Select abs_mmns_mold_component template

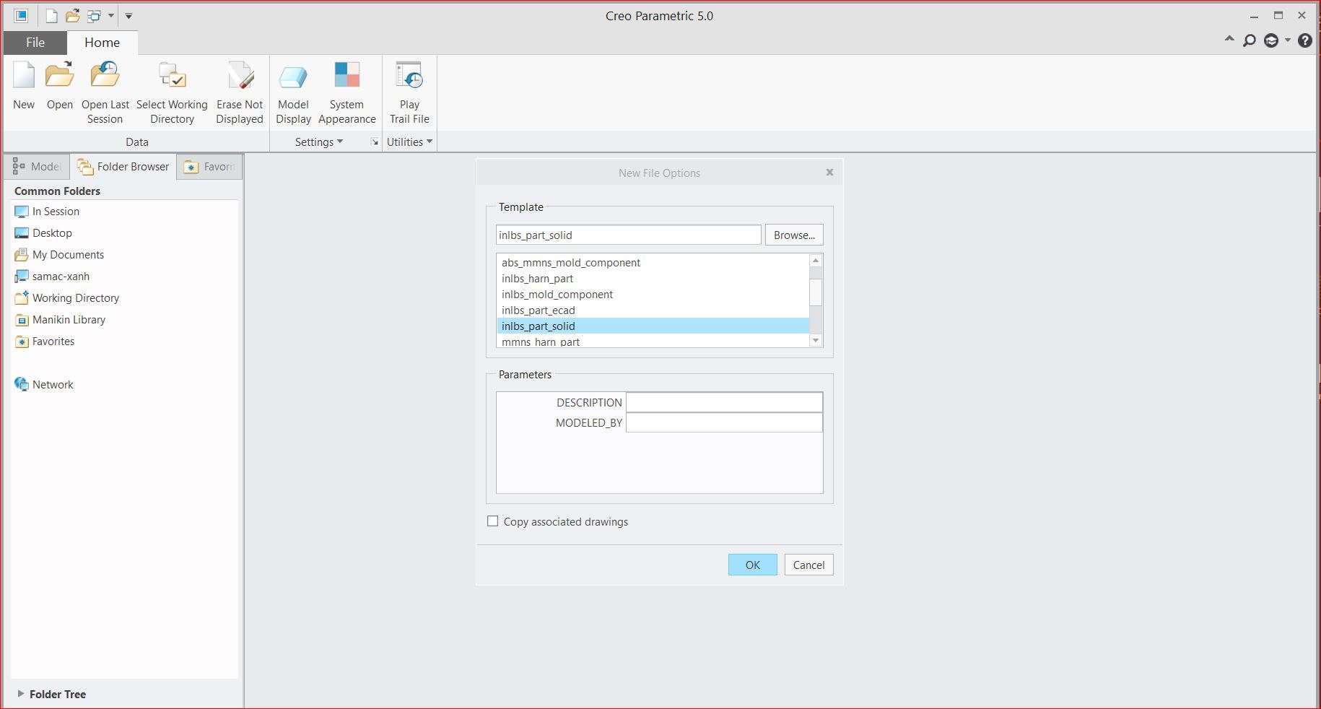click(653, 263)
